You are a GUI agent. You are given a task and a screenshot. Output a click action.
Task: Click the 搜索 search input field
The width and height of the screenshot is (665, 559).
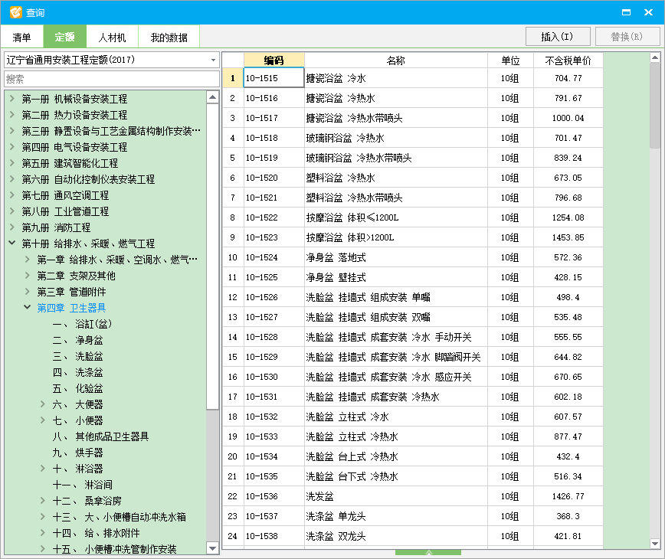[107, 79]
